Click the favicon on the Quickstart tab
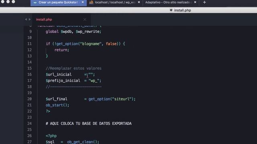The height and width of the screenshot is (144, 257). [x=35, y=2]
